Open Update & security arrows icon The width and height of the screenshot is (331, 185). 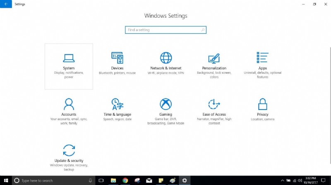click(69, 150)
